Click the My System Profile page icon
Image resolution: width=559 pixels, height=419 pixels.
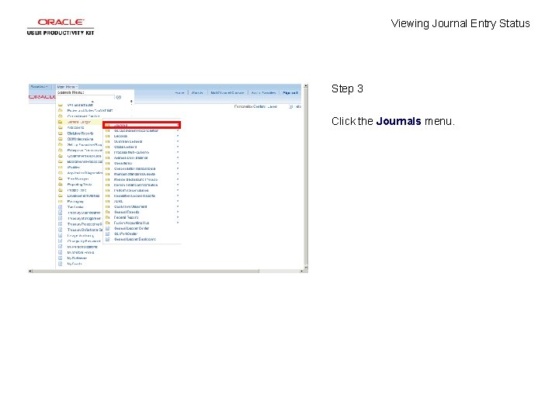pyautogui.click(x=61, y=253)
